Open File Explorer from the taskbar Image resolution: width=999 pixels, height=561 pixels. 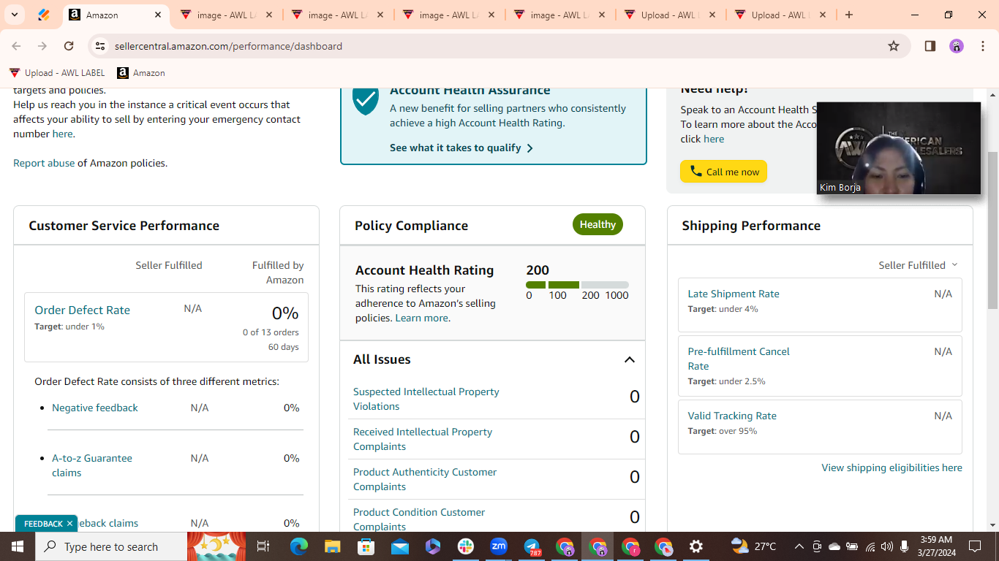333,546
